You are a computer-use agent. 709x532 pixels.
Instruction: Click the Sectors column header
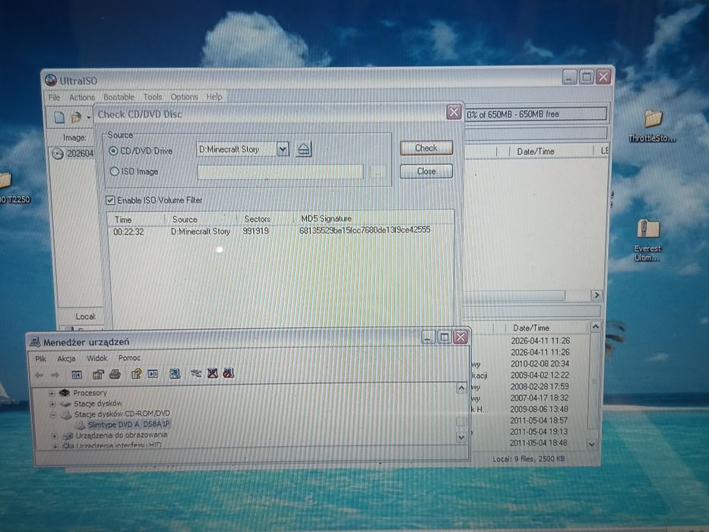257,219
